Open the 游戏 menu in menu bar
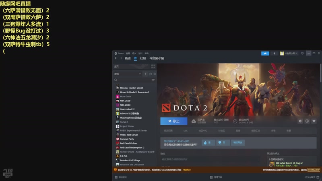Screen dimensions: 322x181 pos(140,53)
